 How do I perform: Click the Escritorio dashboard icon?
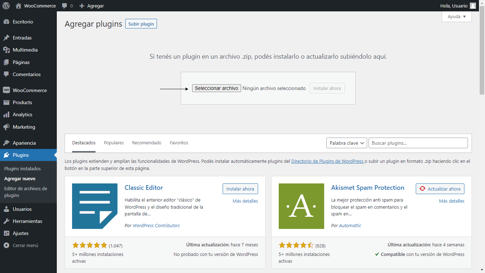(x=6, y=22)
